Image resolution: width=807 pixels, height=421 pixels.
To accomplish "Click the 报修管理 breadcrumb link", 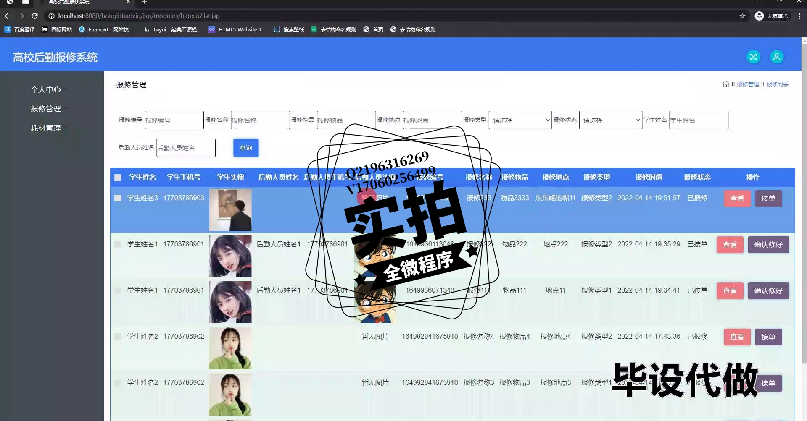I will coord(748,84).
